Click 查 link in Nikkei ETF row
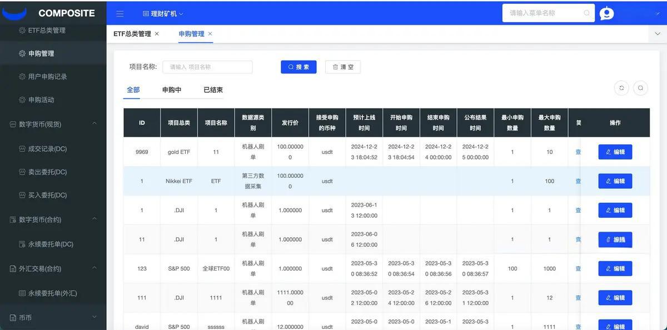The image size is (667, 330). click(578, 181)
